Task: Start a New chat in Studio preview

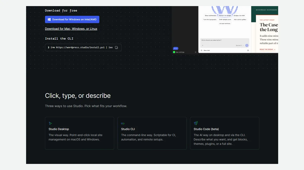Action: pos(207,50)
